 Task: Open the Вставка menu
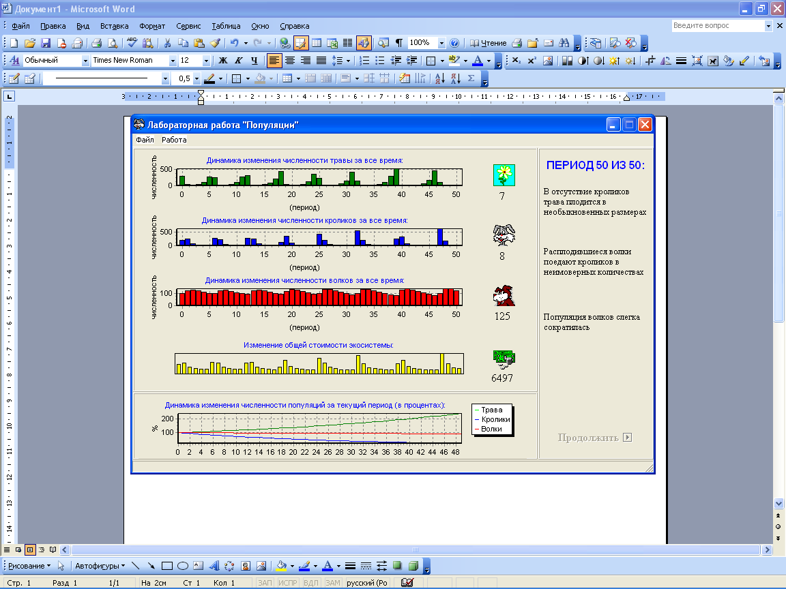click(114, 26)
